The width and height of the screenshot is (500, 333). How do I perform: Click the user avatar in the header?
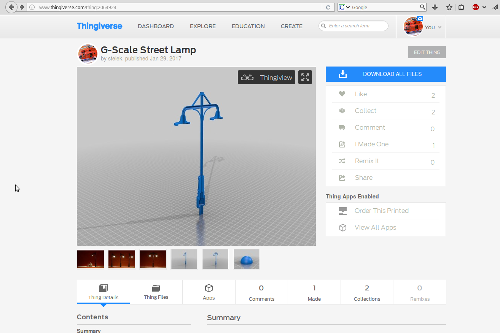click(413, 27)
